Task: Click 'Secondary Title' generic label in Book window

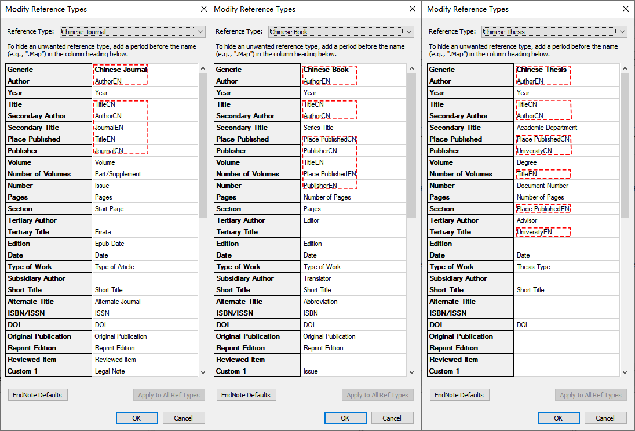Action: pyautogui.click(x=257, y=127)
